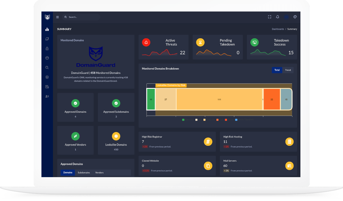Click the Takedown Success value 15
The height and width of the screenshot is (201, 343).
(291, 53)
